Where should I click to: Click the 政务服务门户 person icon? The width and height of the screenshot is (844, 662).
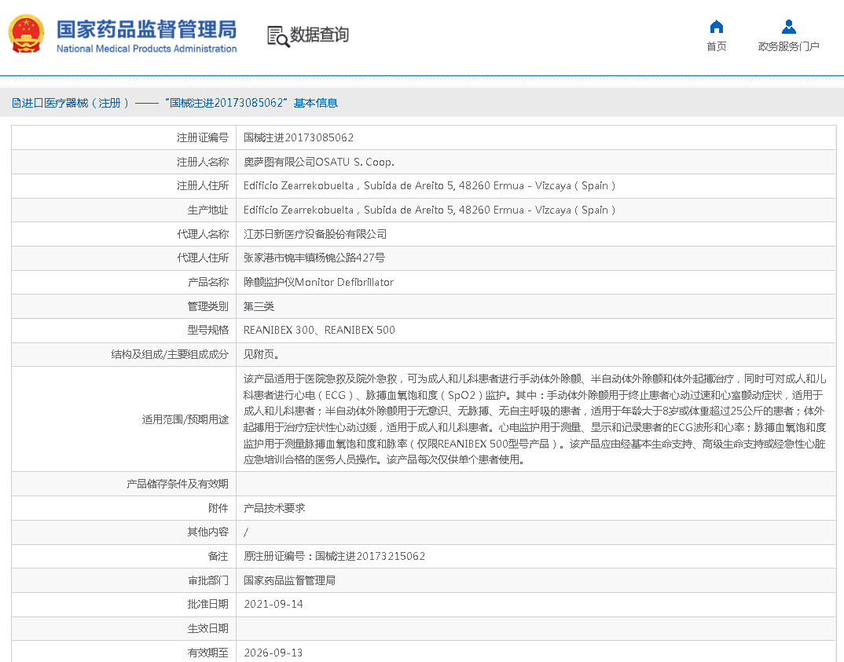pos(788,27)
